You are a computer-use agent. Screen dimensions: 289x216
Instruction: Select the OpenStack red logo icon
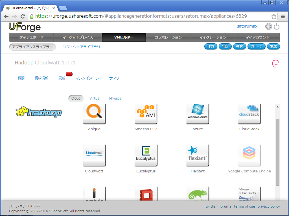pyautogui.click(x=146, y=193)
